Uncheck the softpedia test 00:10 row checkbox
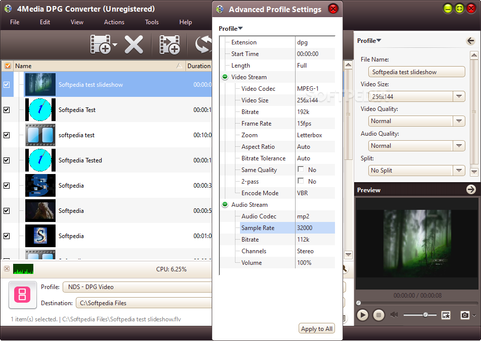481x341 pixels. [7, 135]
